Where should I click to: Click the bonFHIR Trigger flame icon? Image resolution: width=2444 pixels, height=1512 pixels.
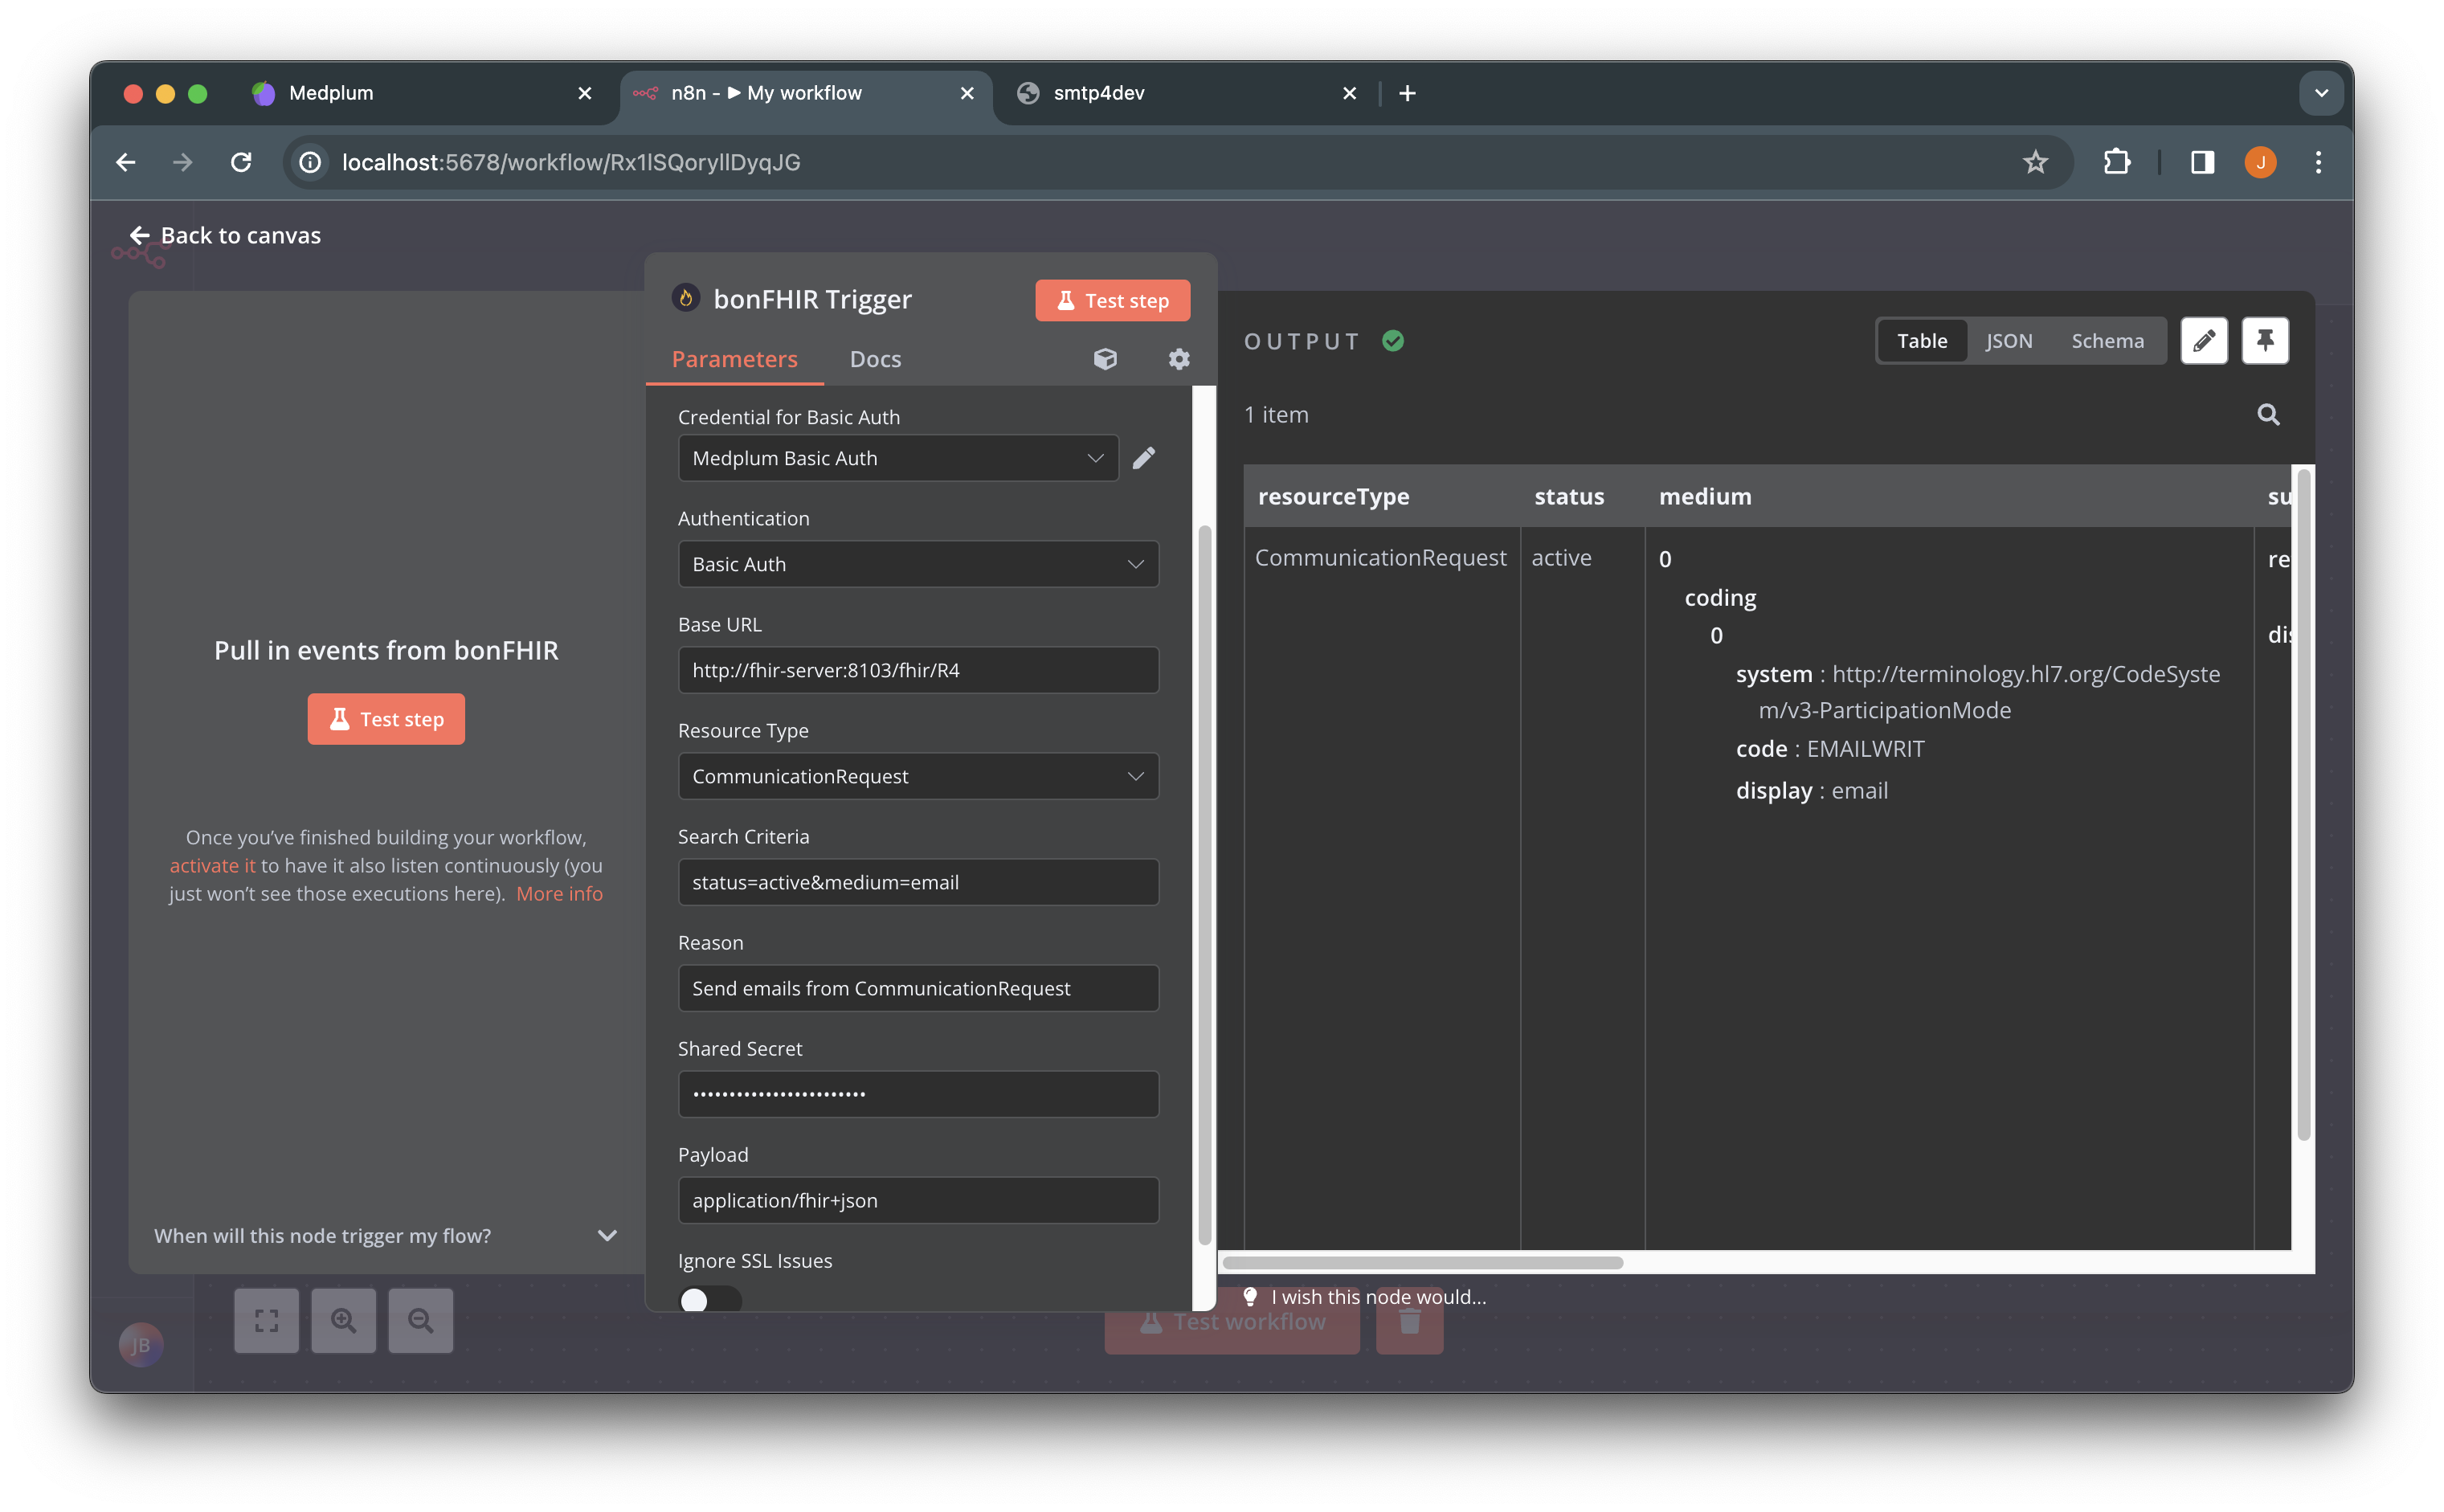pyautogui.click(x=688, y=299)
